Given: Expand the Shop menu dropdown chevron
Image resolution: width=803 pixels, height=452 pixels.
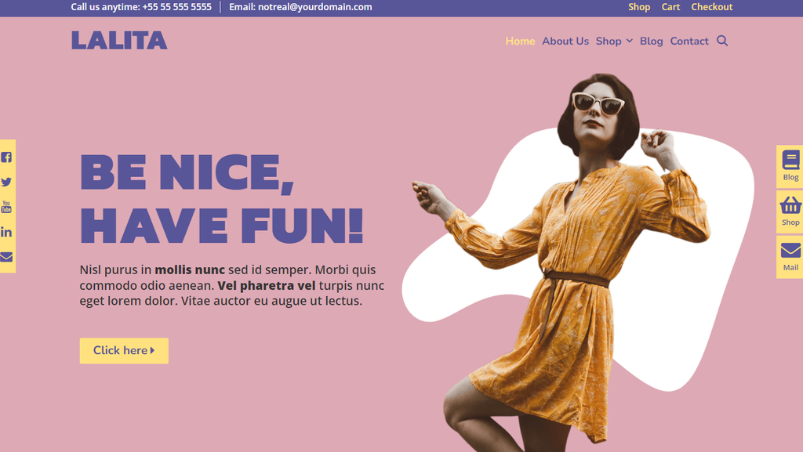Looking at the screenshot, I should pyautogui.click(x=630, y=41).
